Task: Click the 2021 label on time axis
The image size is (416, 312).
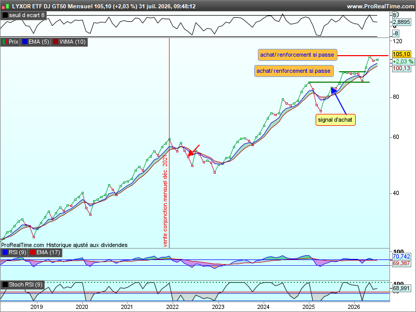Action: pyautogui.click(x=127, y=307)
